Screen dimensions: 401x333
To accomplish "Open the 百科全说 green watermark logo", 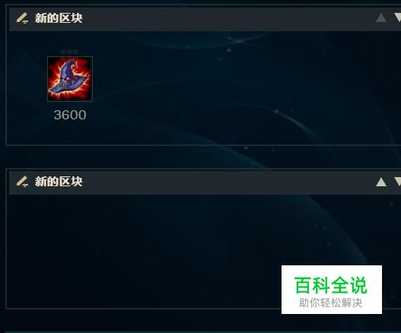I will point(331,285).
